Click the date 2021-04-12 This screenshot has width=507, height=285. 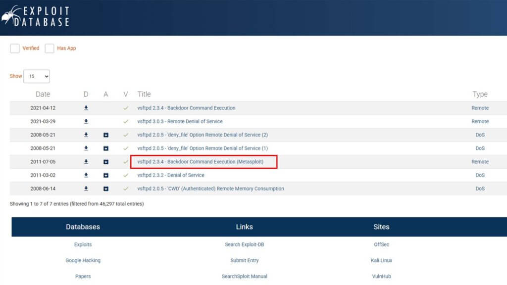pyautogui.click(x=43, y=108)
